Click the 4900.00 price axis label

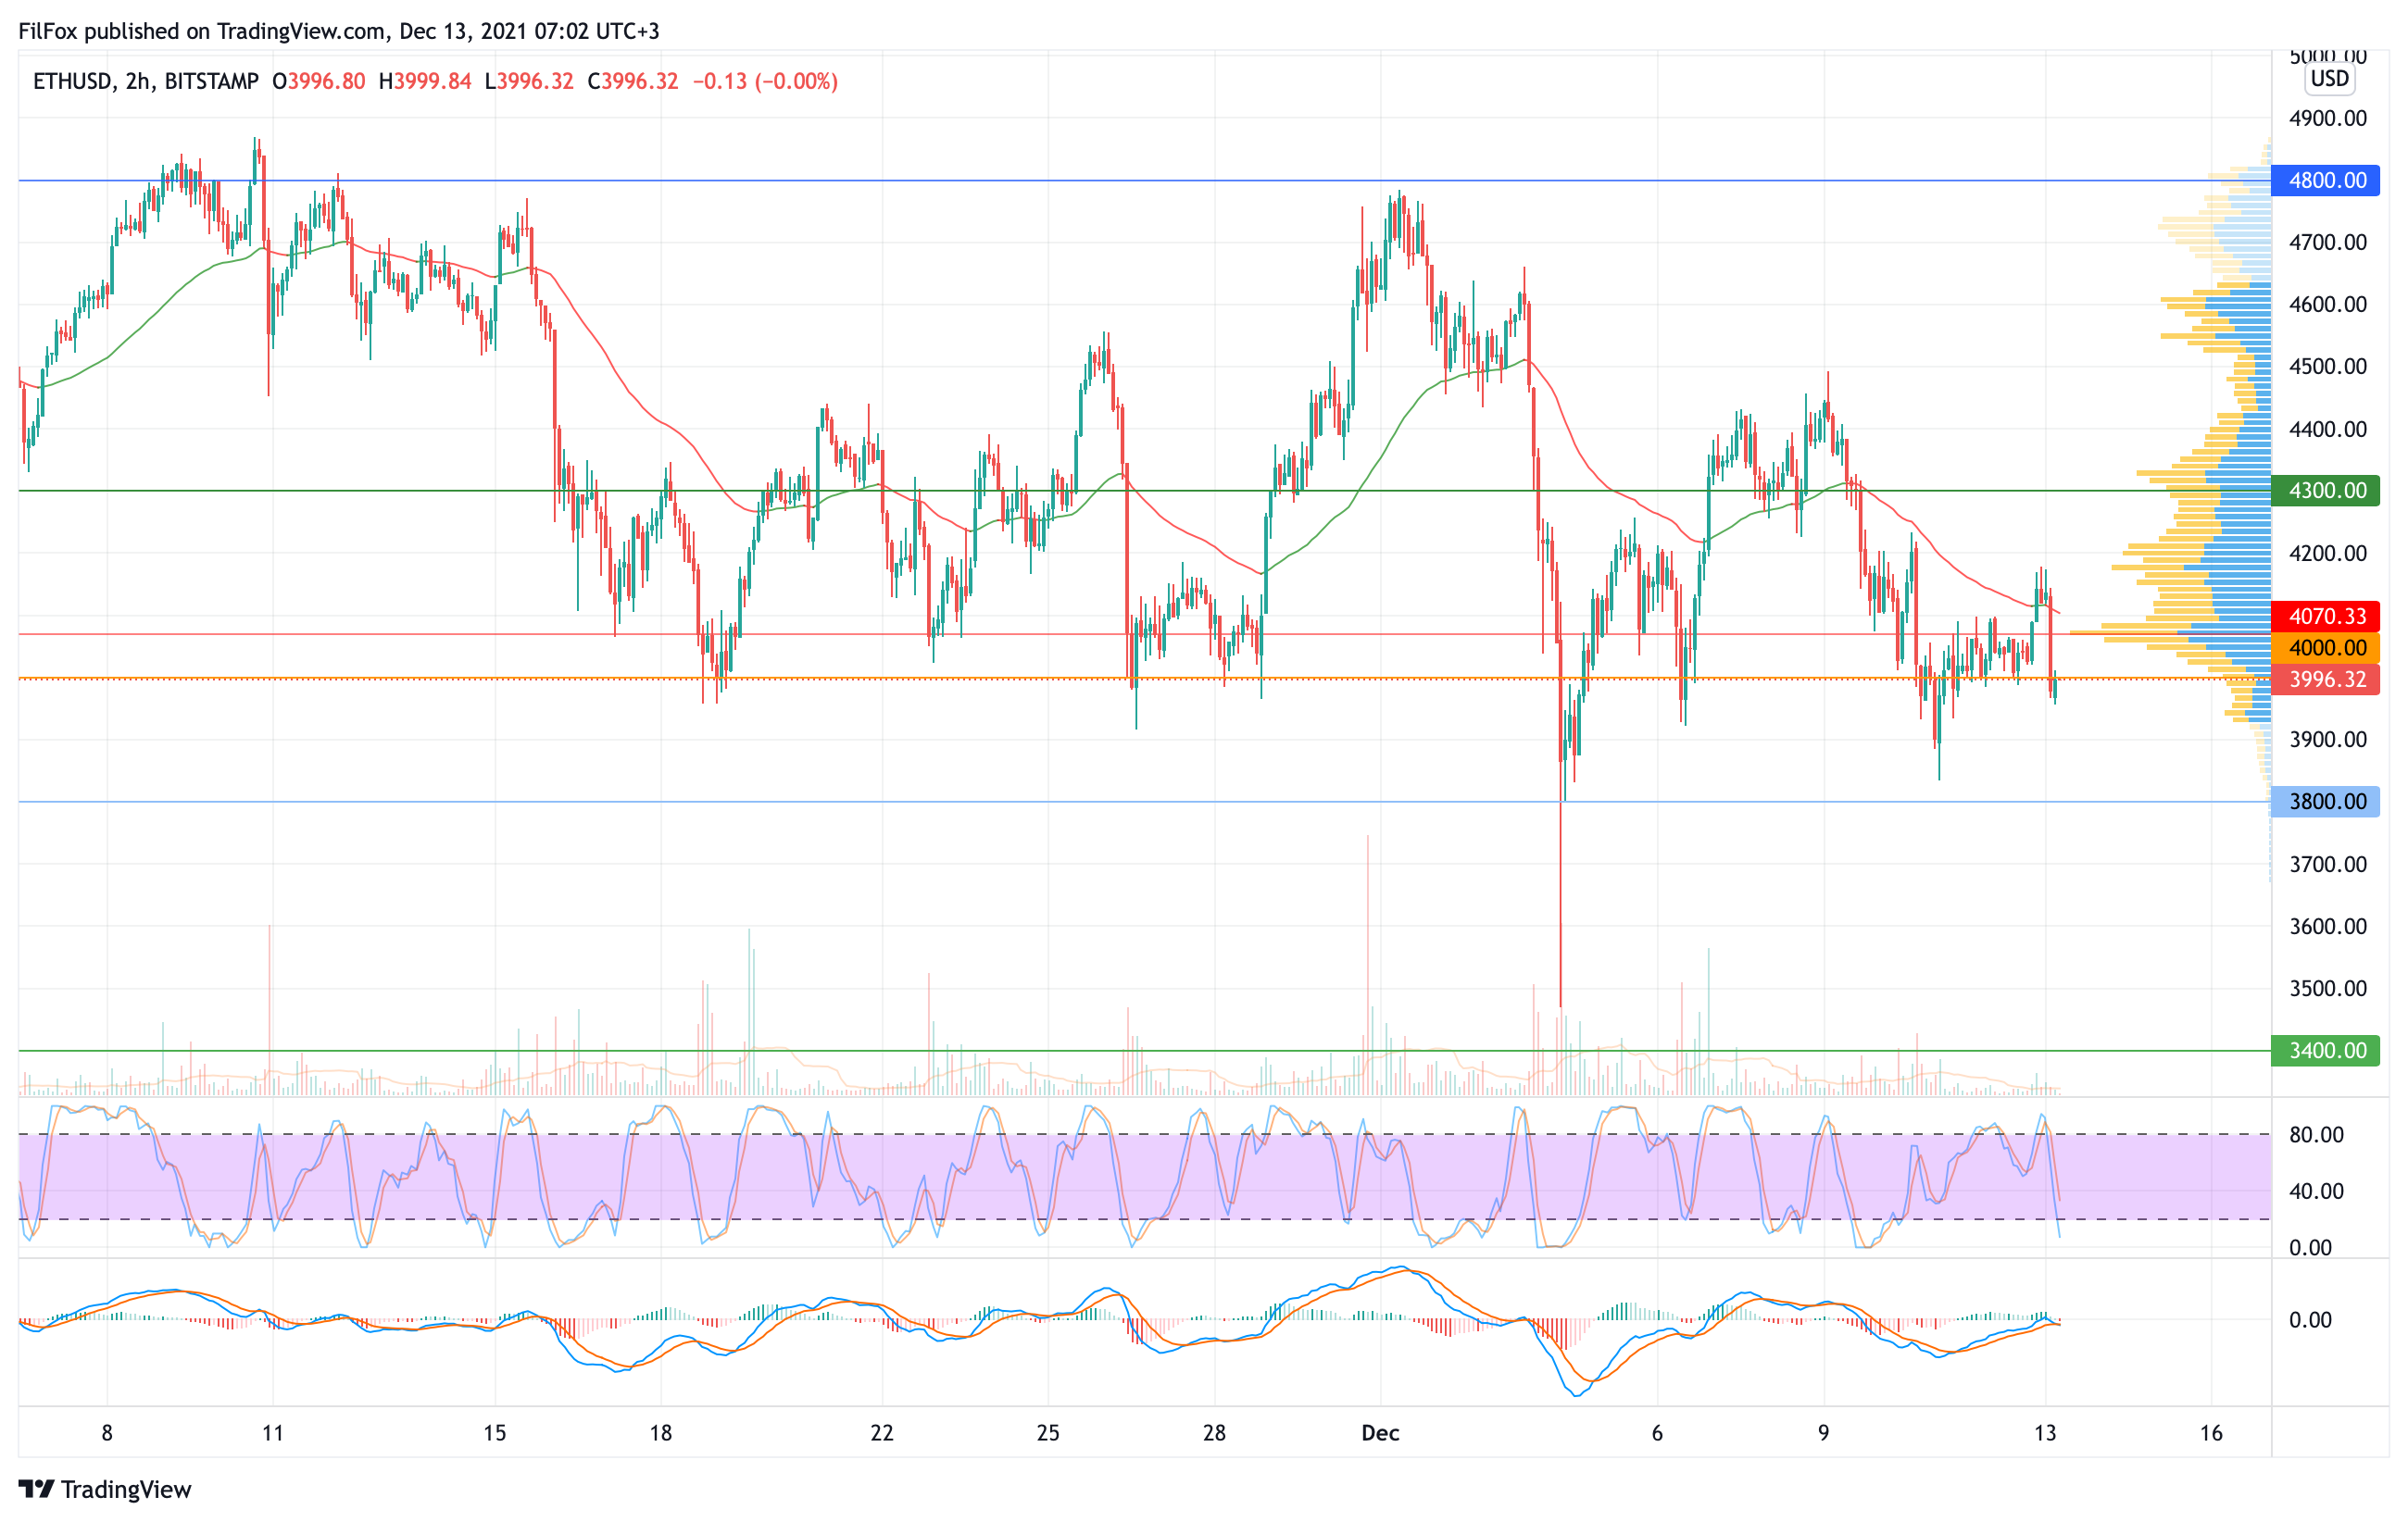coord(2328,119)
